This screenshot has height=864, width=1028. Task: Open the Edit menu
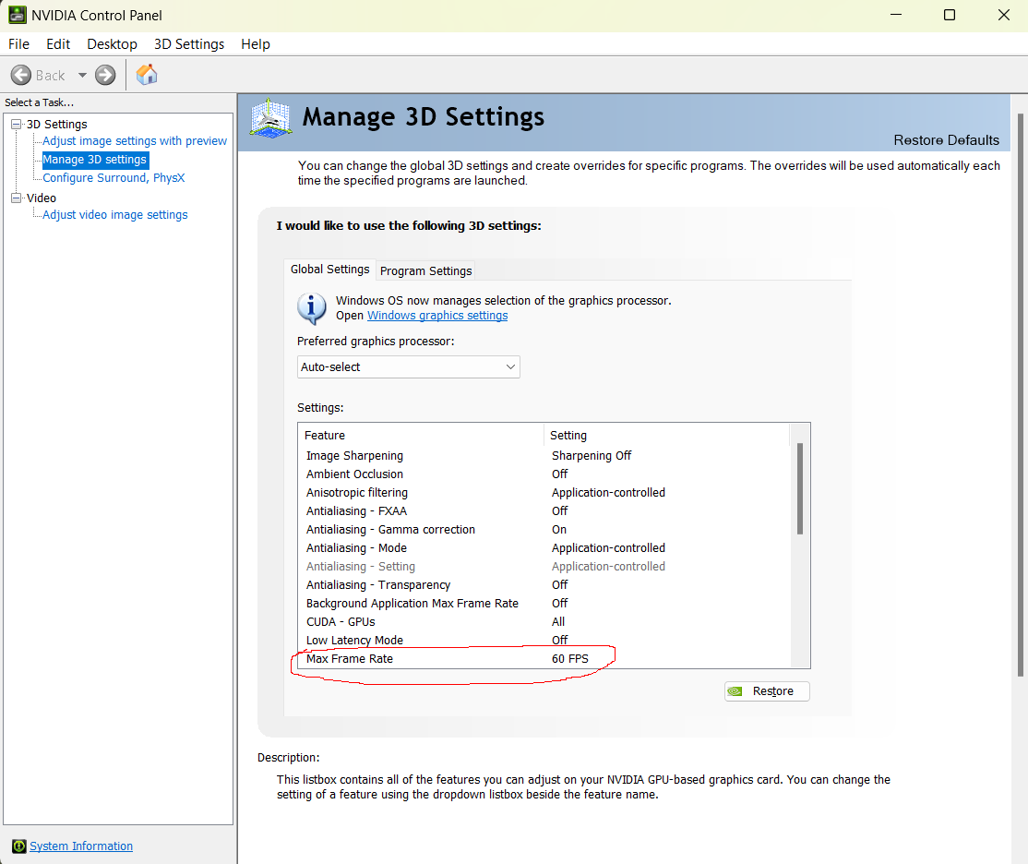point(58,44)
